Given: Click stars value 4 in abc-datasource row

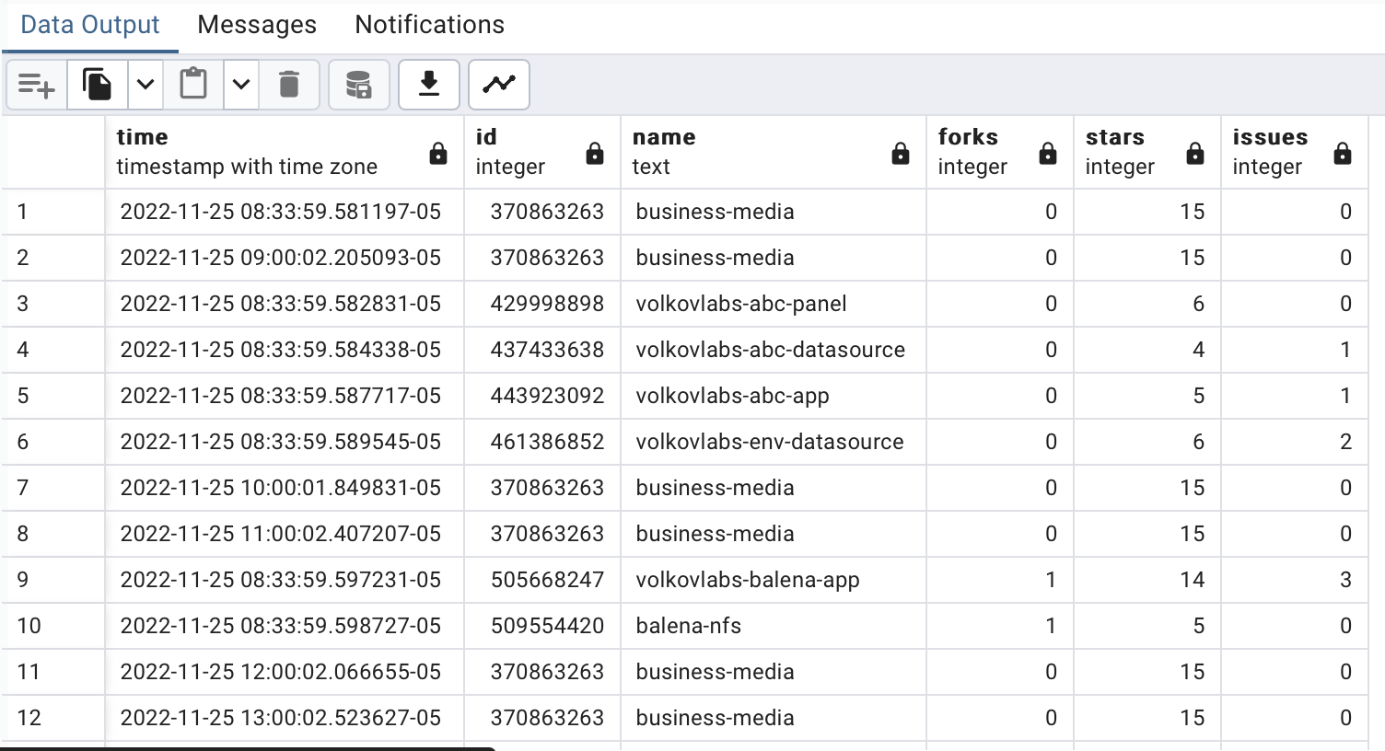Looking at the screenshot, I should pyautogui.click(x=1147, y=350).
